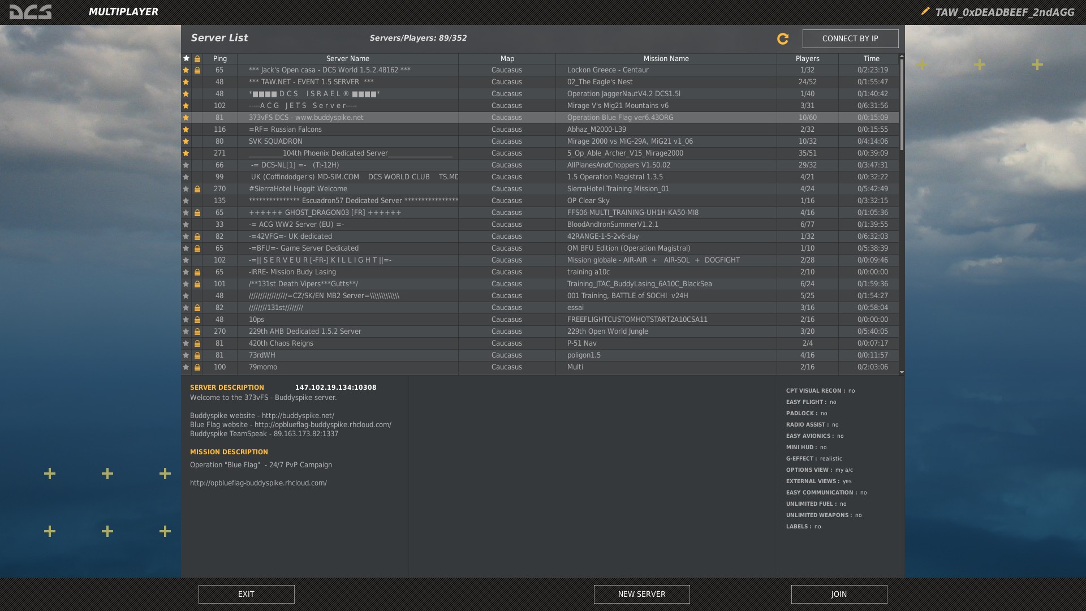Toggle favorite star for ACG JETS Server
This screenshot has height=611, width=1086.
click(186, 106)
